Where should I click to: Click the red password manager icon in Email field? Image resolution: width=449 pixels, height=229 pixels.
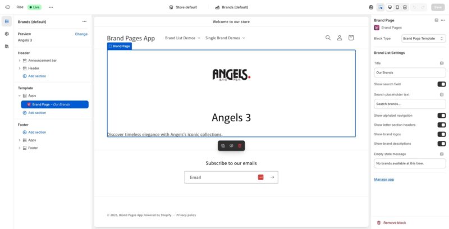pos(260,177)
